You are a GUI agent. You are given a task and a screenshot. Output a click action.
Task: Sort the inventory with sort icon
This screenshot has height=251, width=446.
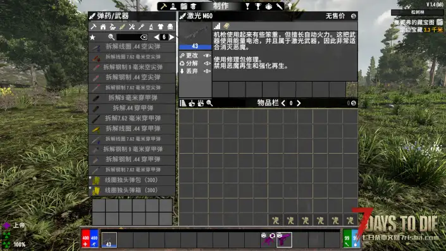tap(183, 103)
